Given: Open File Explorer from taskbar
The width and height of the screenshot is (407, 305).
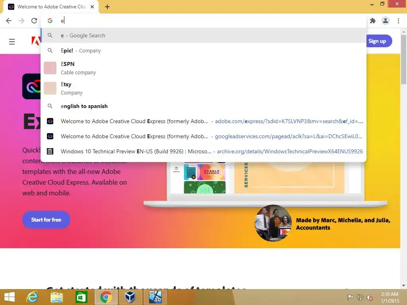Looking at the screenshot, I should (x=57, y=297).
